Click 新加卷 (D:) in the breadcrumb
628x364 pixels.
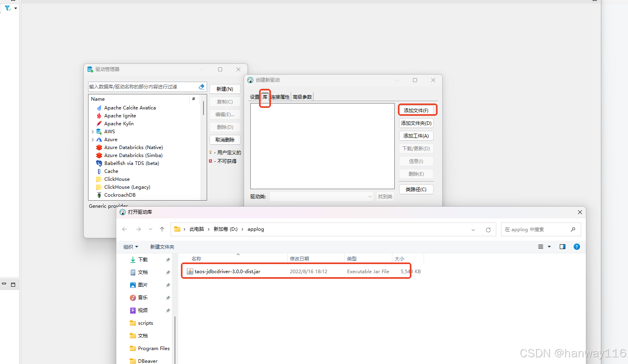(225, 230)
